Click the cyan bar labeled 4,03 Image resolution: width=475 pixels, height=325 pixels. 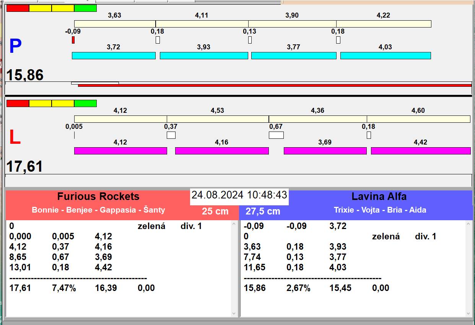[386, 55]
